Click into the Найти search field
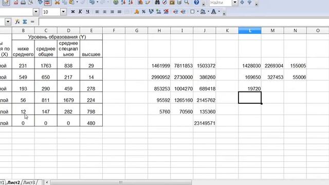 click(221, 3)
